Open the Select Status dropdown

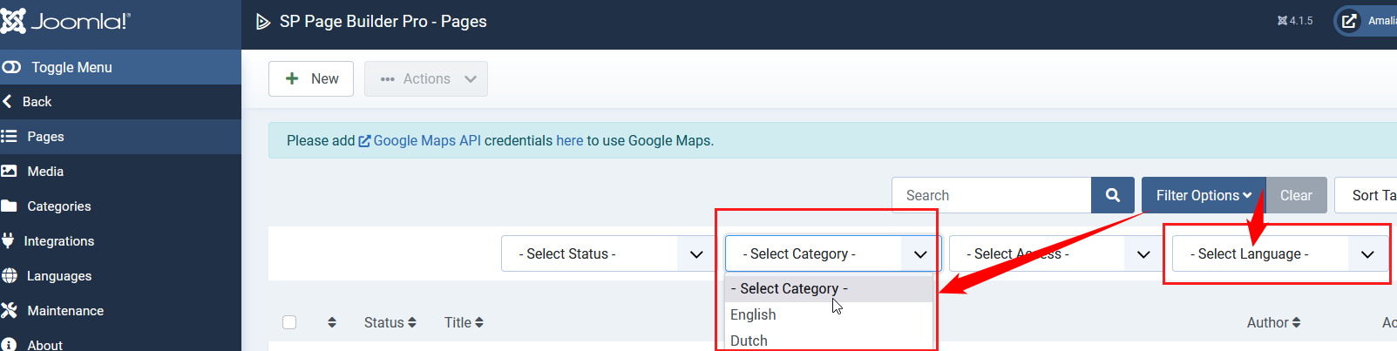(x=606, y=254)
